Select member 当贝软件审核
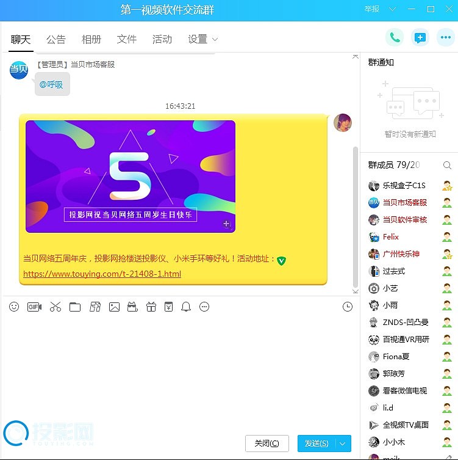Screen dimensions: 458x460 [x=410, y=220]
